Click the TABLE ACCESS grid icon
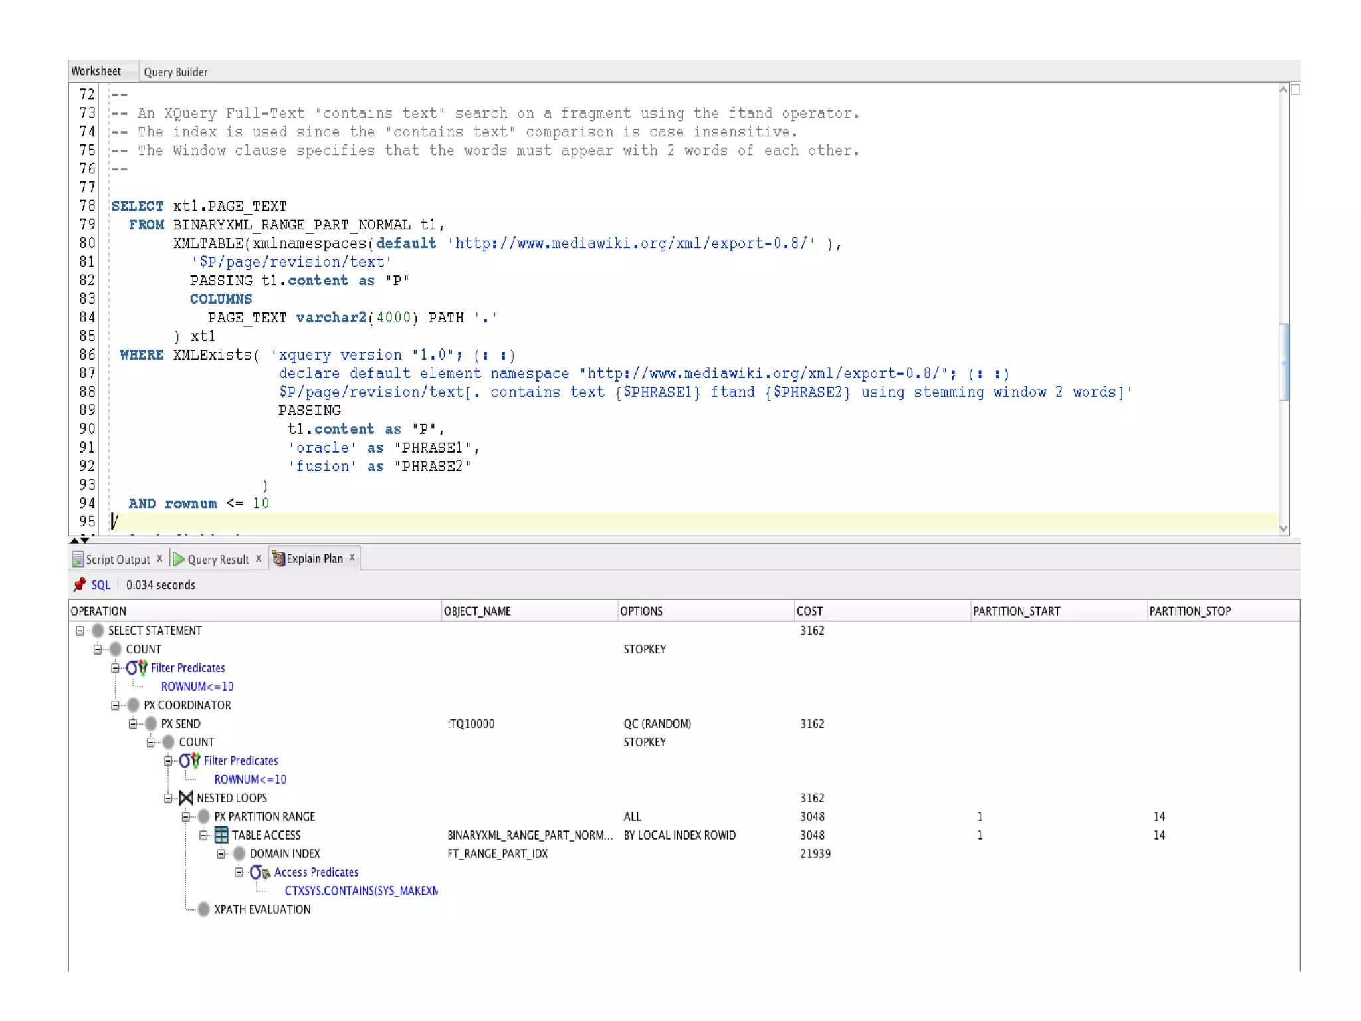The height and width of the screenshot is (1021, 1361). (x=221, y=835)
